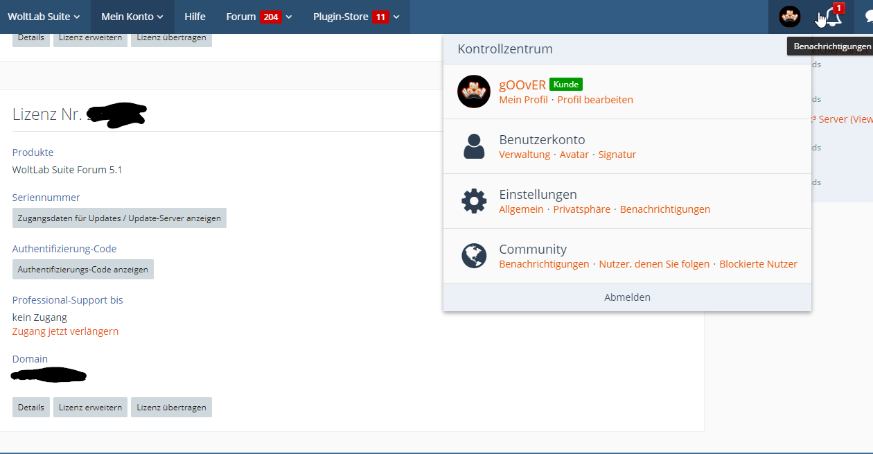Open Blockierte Nutzer link
Image resolution: width=873 pixels, height=454 pixels.
coord(758,264)
